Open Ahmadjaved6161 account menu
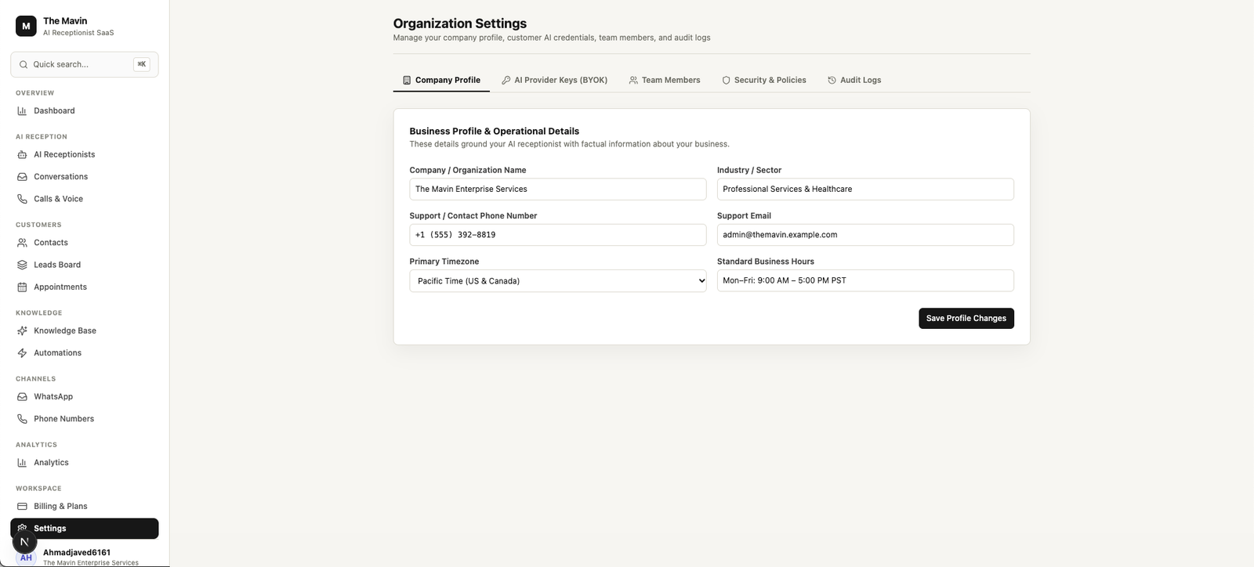Screen dimensions: 1254x567 coord(85,556)
